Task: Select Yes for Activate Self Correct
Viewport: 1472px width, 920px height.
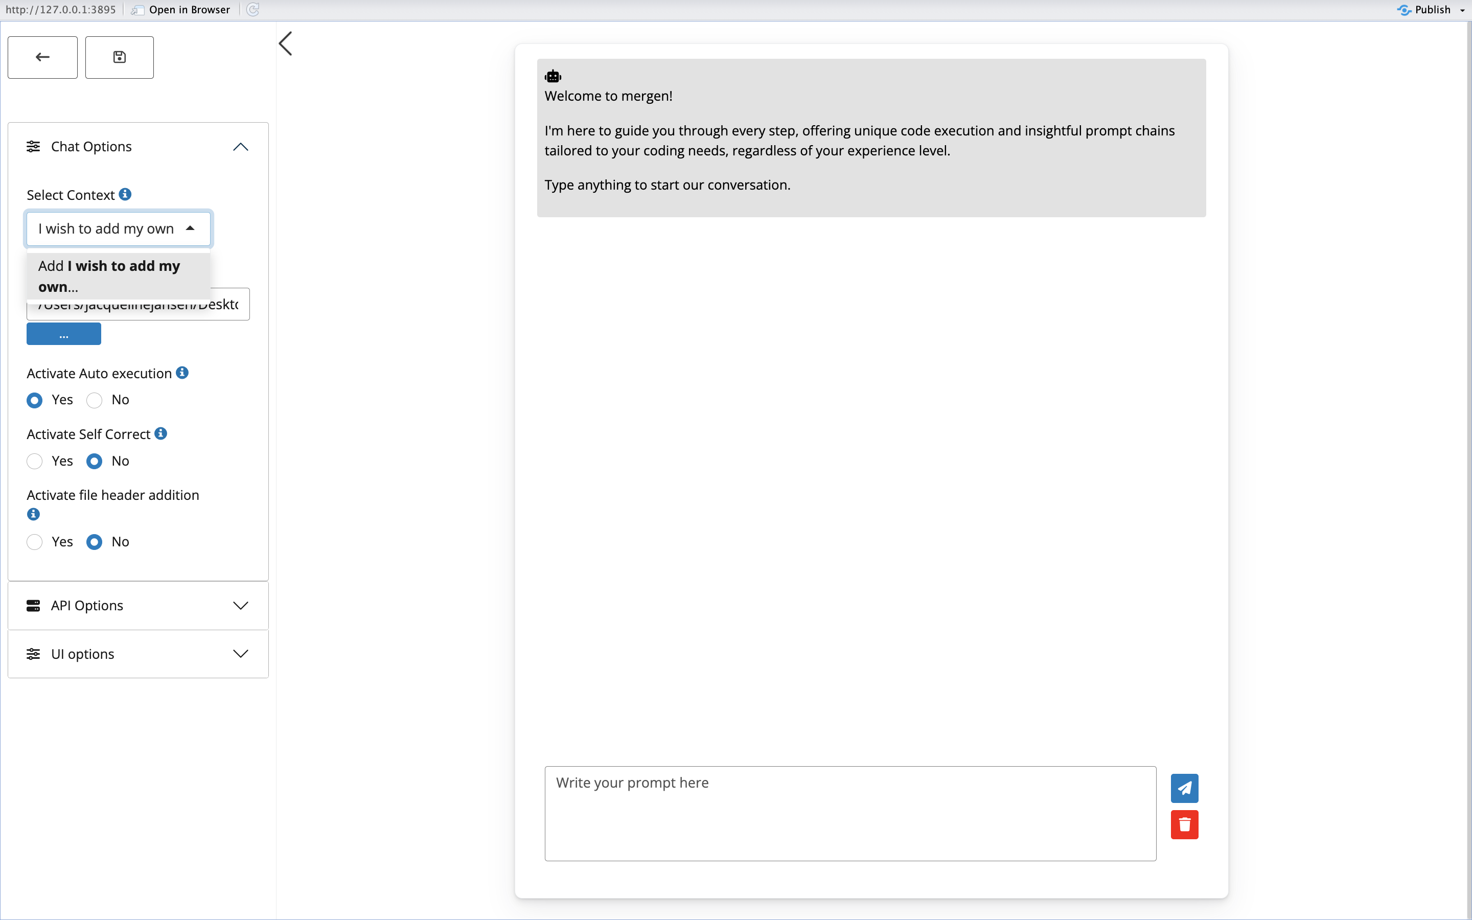Action: (x=35, y=461)
